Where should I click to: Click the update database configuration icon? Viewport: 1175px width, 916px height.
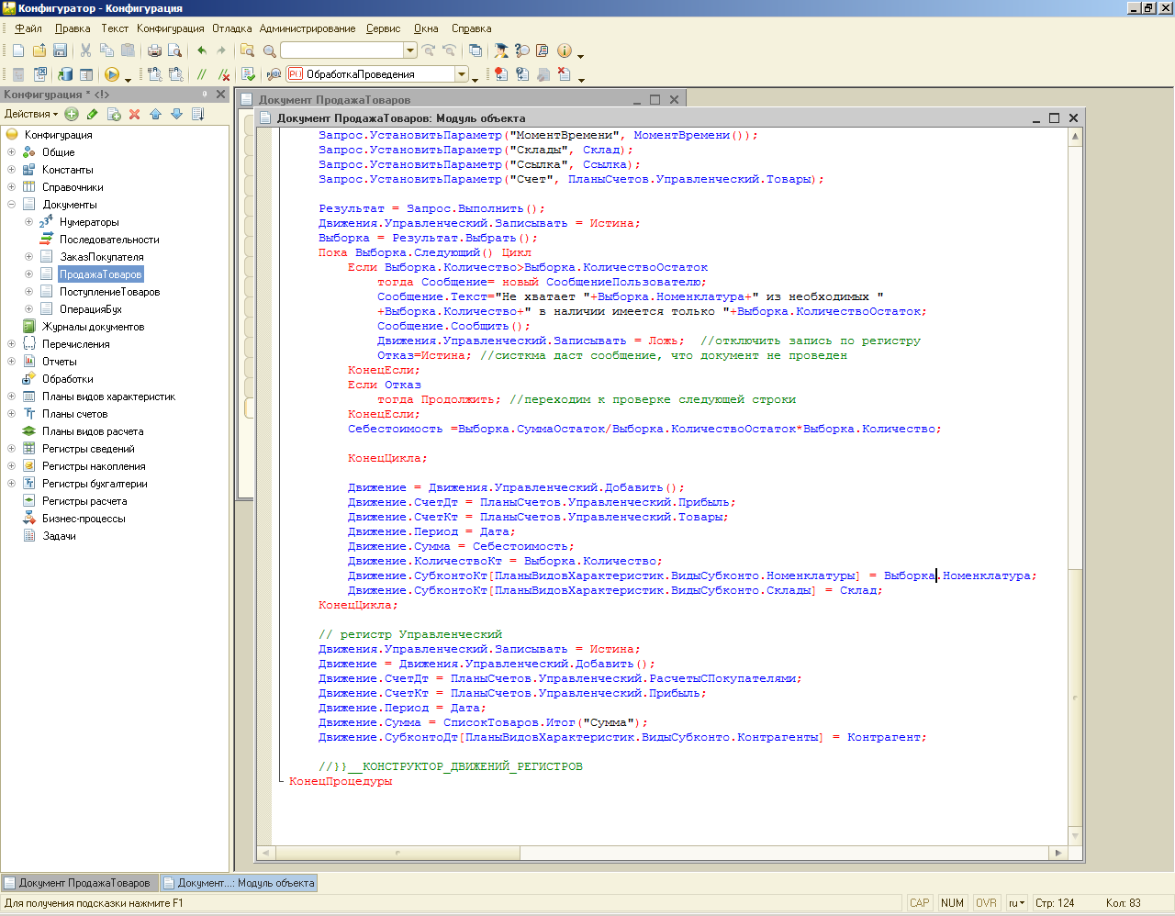65,74
